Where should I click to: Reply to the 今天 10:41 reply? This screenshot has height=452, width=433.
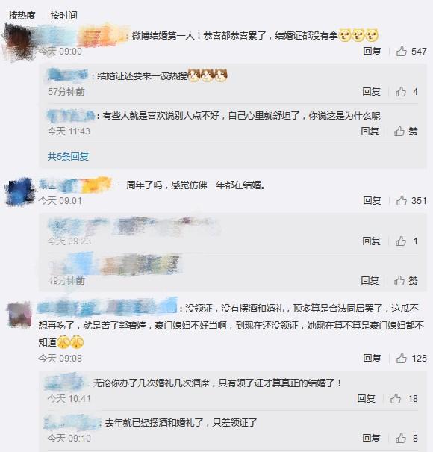pos(366,399)
